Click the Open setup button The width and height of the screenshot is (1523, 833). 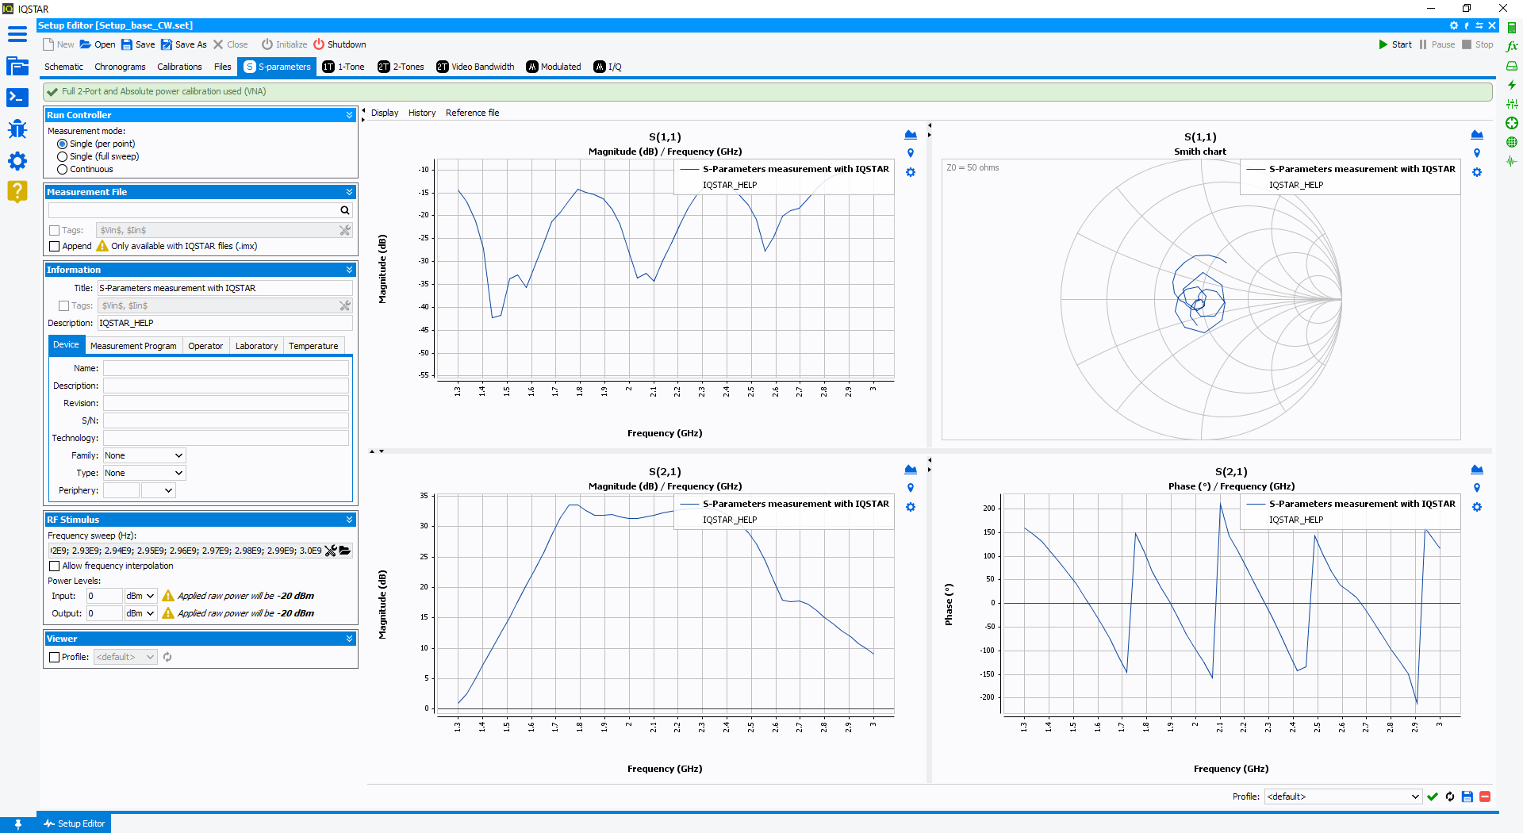coord(98,45)
